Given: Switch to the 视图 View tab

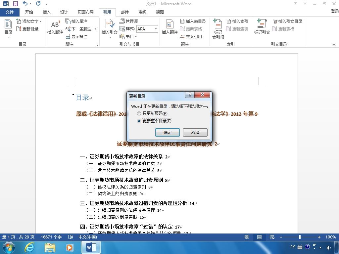Looking at the screenshot, I should (160, 12).
